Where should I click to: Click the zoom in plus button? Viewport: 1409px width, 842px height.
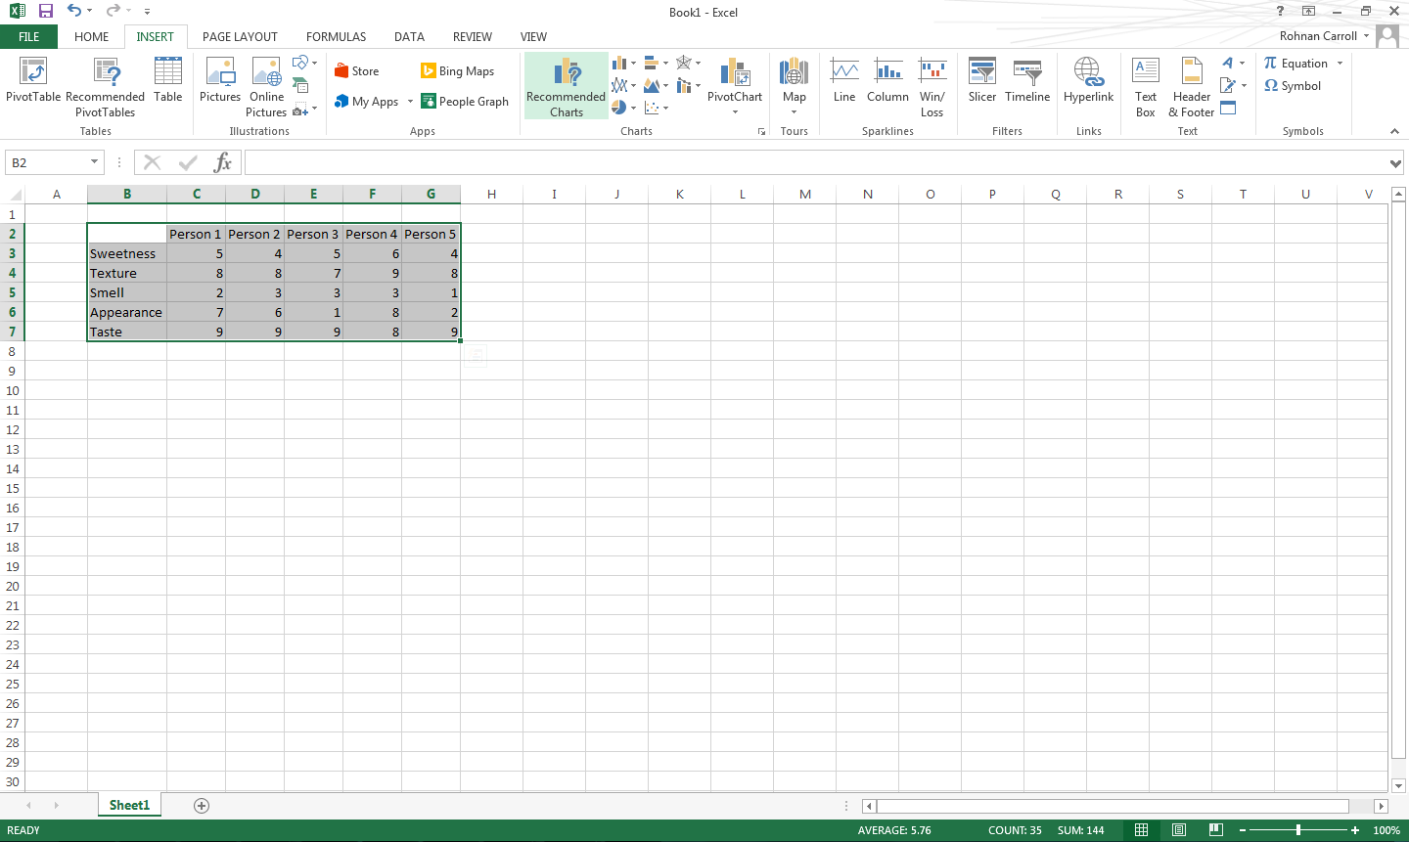[1355, 830]
